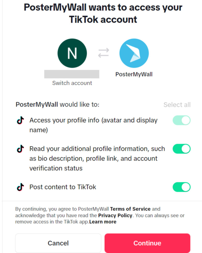Click TikTok icon beside profile info access
The height and width of the screenshot is (253, 202).
tap(20, 120)
